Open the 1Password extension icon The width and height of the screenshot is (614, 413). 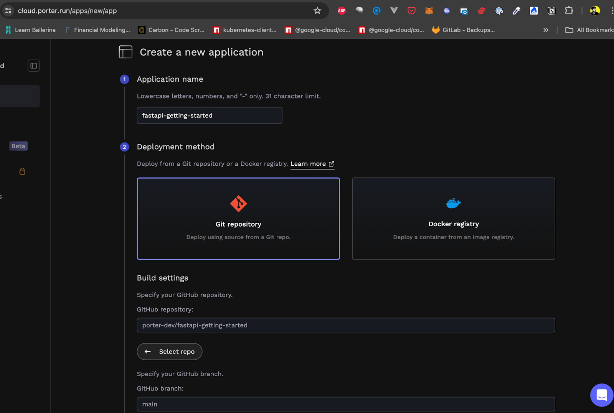click(499, 11)
